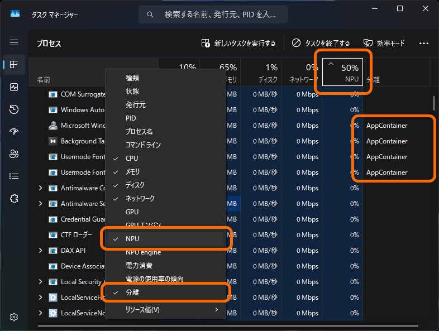Uncheck the ディスク column in context menu
This screenshot has height=331, width=439.
pos(165,185)
